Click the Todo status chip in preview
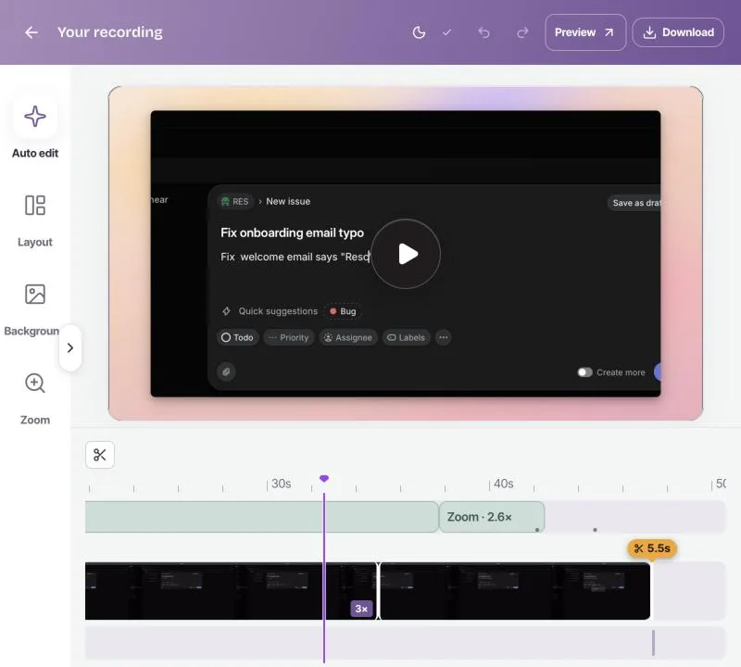Screen dimensions: 741x667 pyautogui.click(x=238, y=337)
